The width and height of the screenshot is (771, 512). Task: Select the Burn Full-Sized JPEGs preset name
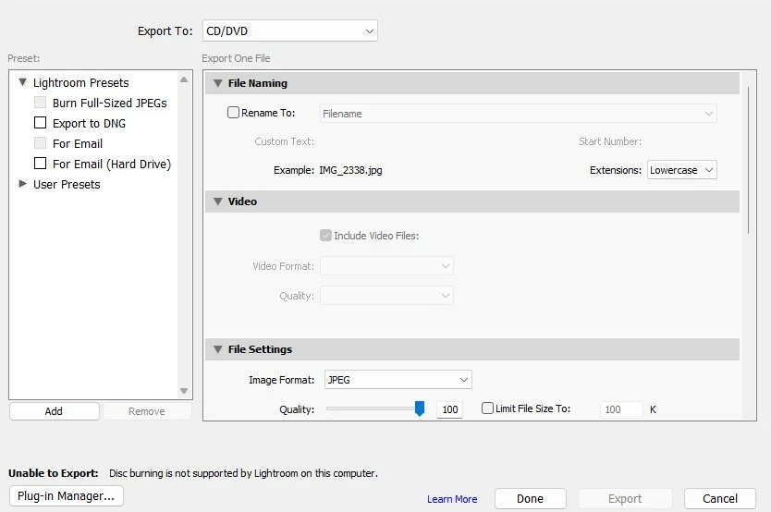(110, 103)
